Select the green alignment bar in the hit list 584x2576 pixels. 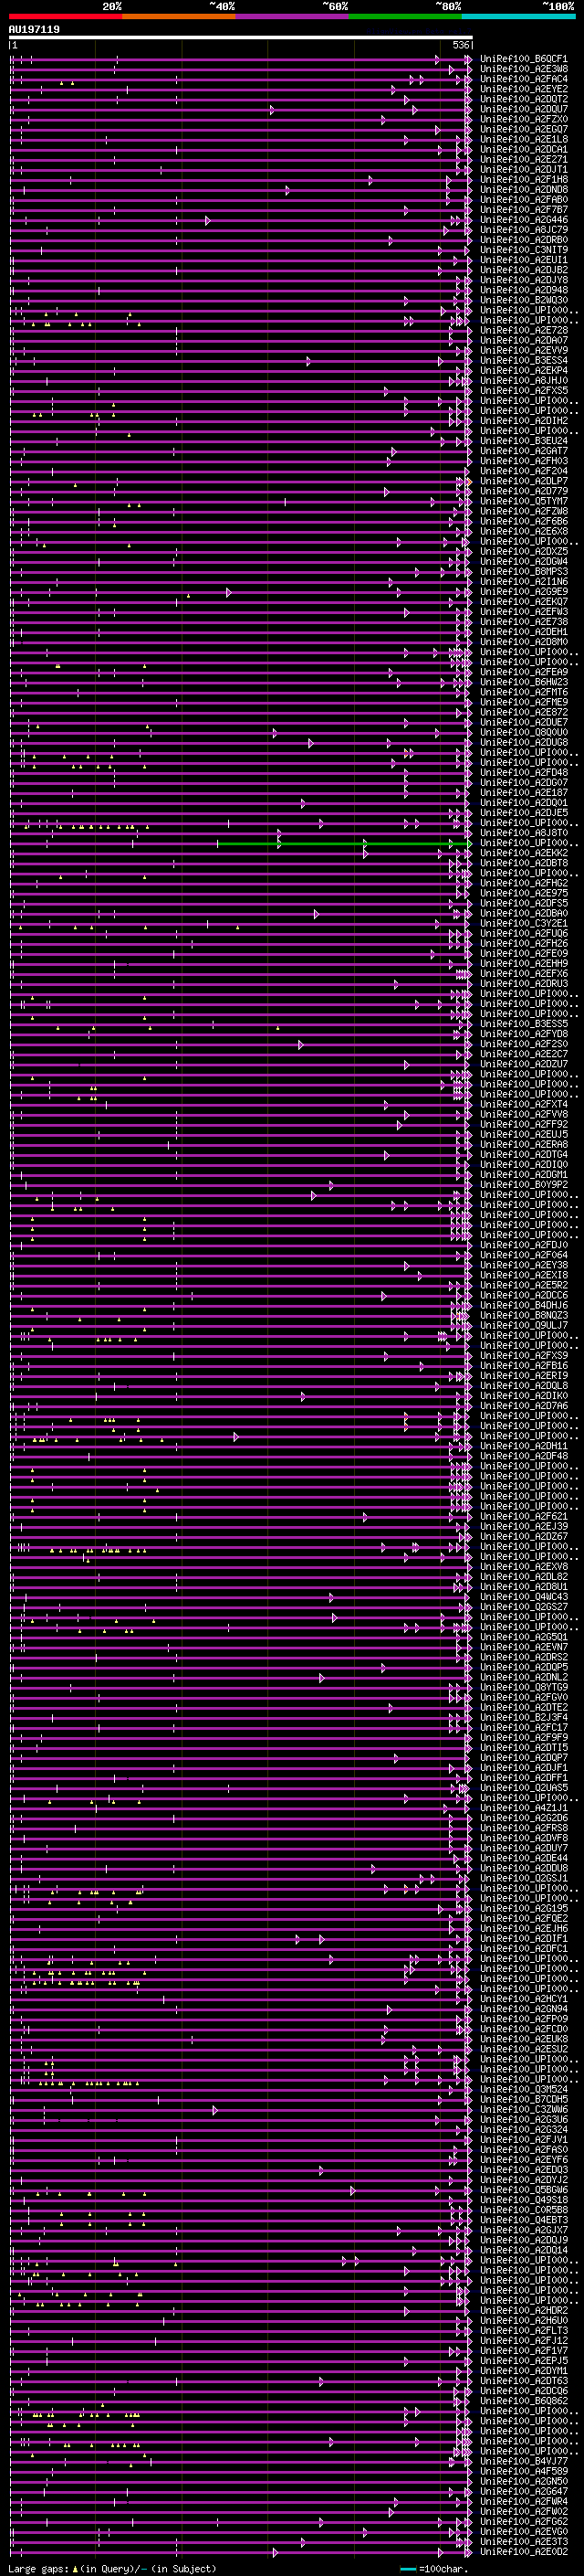[x=344, y=844]
